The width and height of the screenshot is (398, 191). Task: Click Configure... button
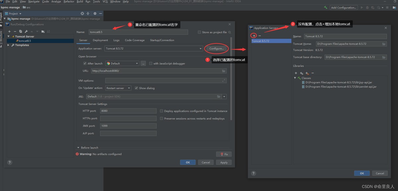[217, 49]
